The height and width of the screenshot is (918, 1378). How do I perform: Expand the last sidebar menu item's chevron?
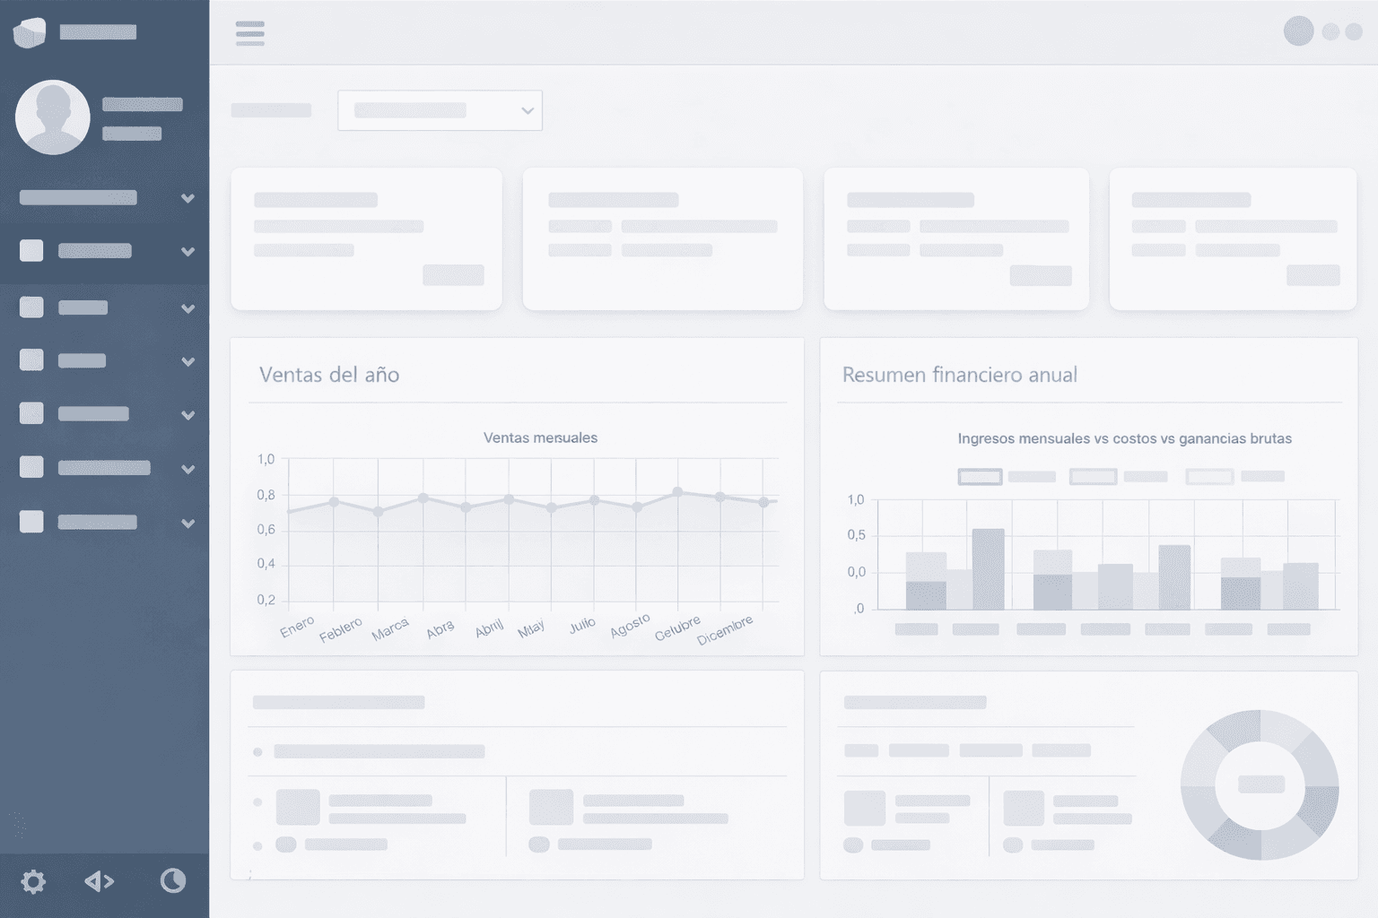click(x=188, y=524)
